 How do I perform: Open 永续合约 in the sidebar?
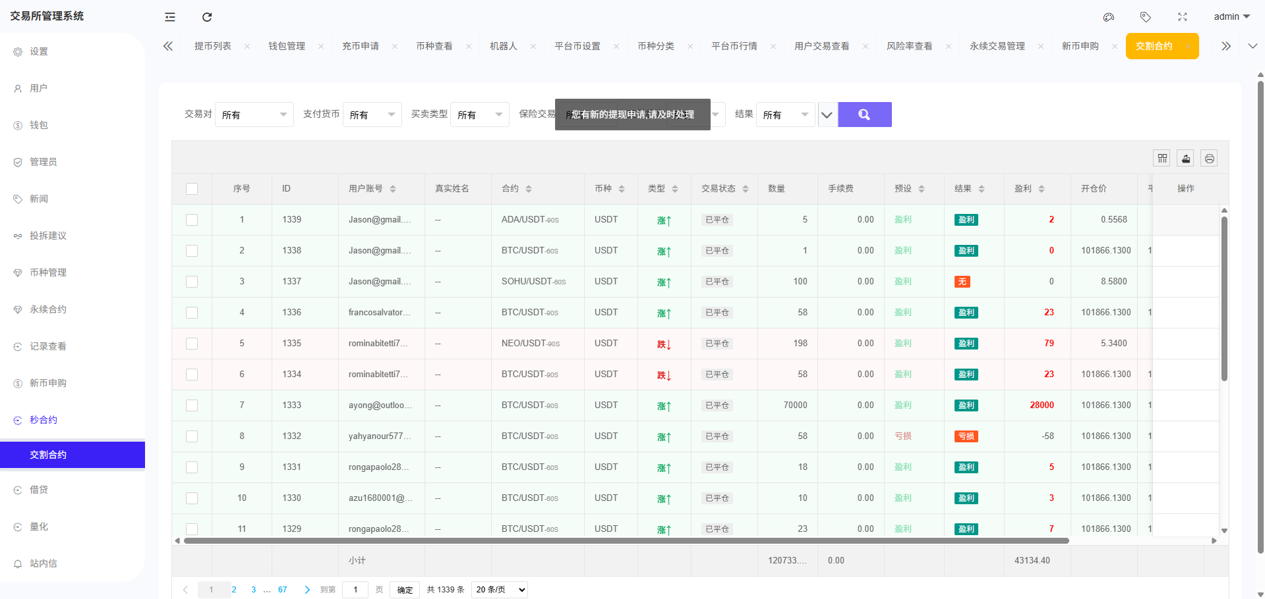48,309
